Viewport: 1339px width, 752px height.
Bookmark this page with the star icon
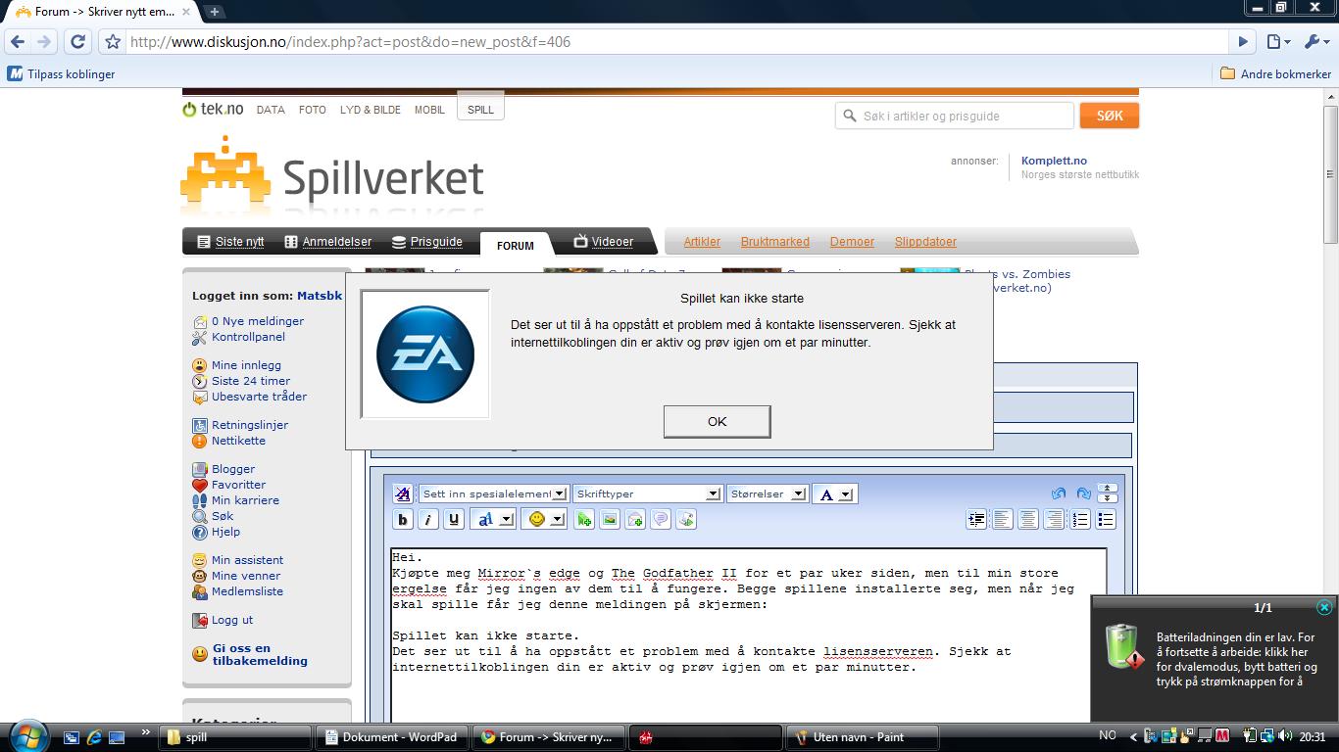[113, 42]
